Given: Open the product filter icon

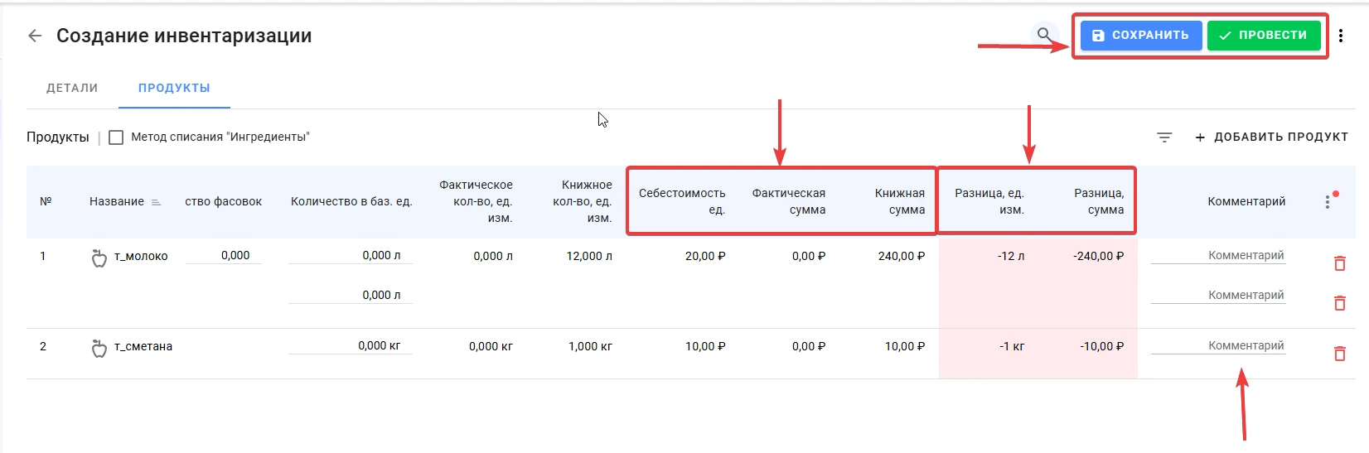Looking at the screenshot, I should (x=1164, y=137).
